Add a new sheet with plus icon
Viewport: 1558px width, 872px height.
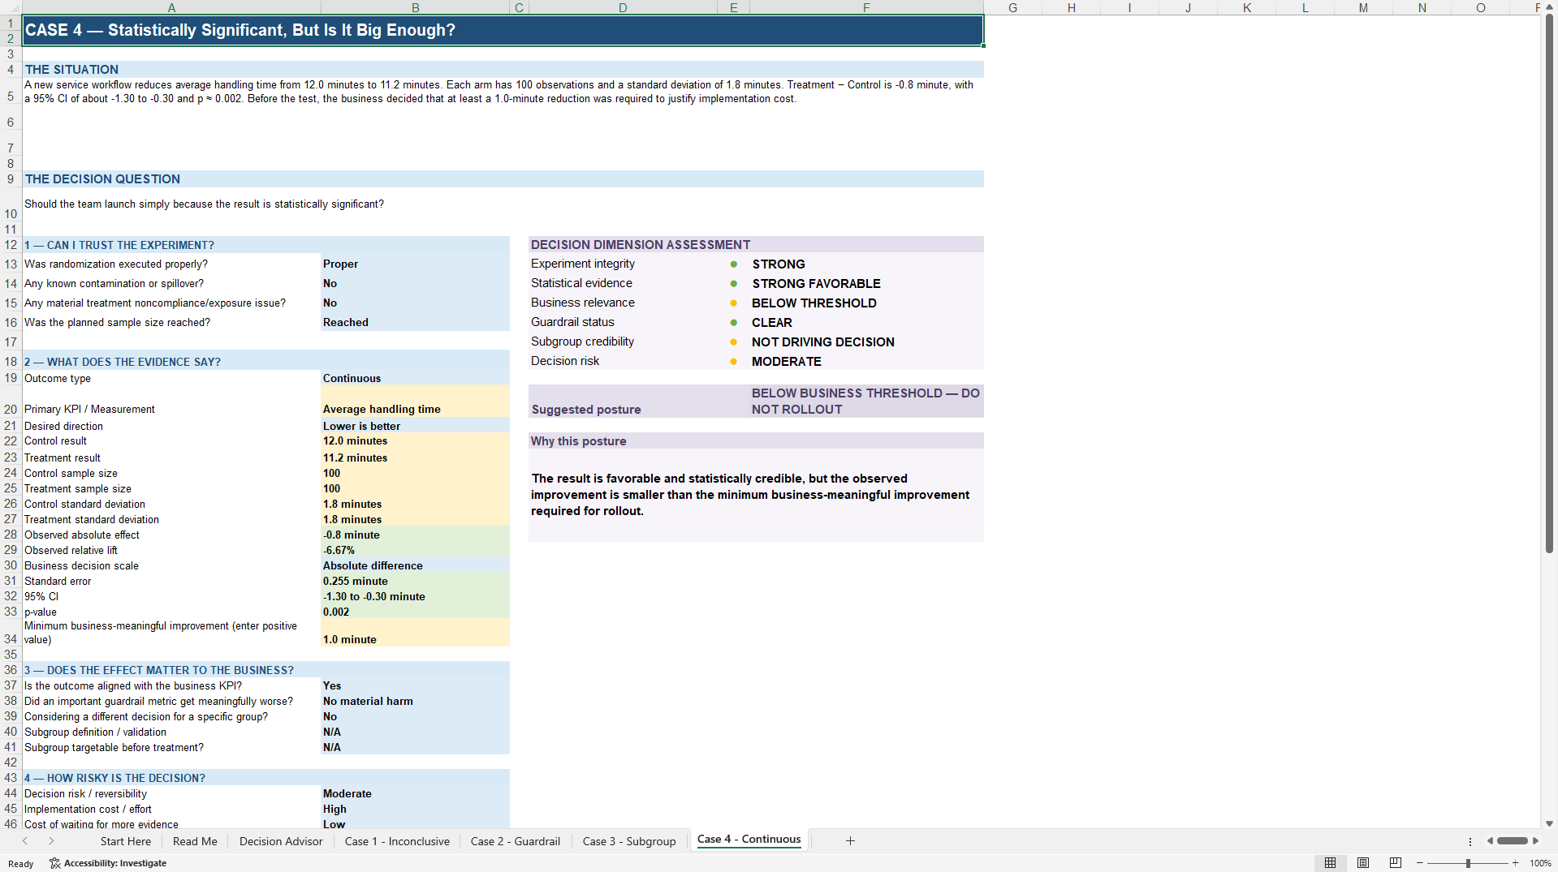pyautogui.click(x=850, y=841)
